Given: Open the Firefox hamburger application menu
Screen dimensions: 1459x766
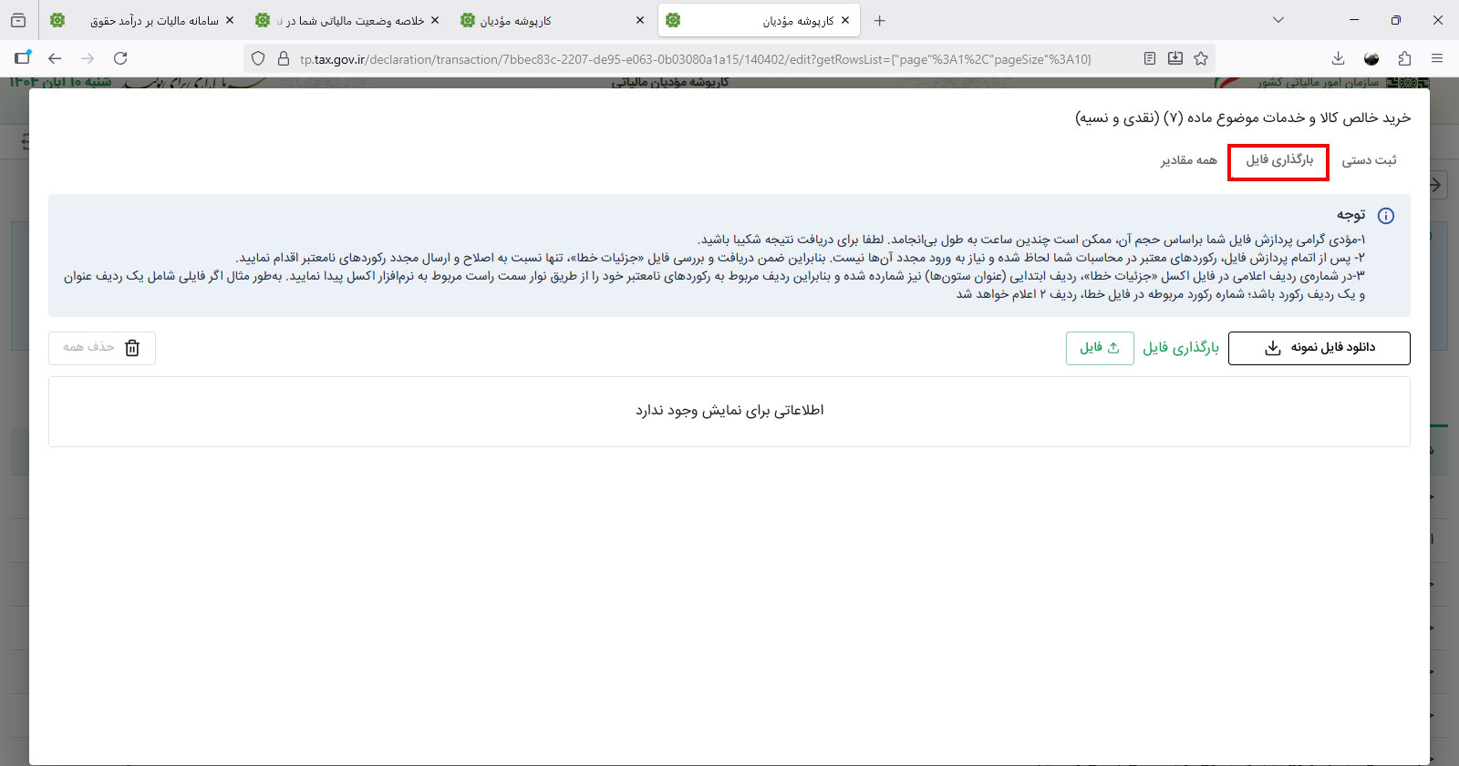Looking at the screenshot, I should click(1437, 58).
